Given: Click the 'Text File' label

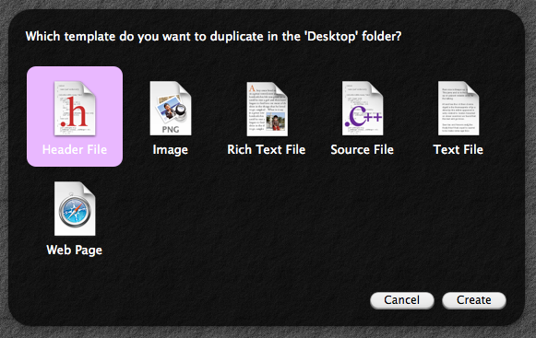Looking at the screenshot, I should pos(459,149).
